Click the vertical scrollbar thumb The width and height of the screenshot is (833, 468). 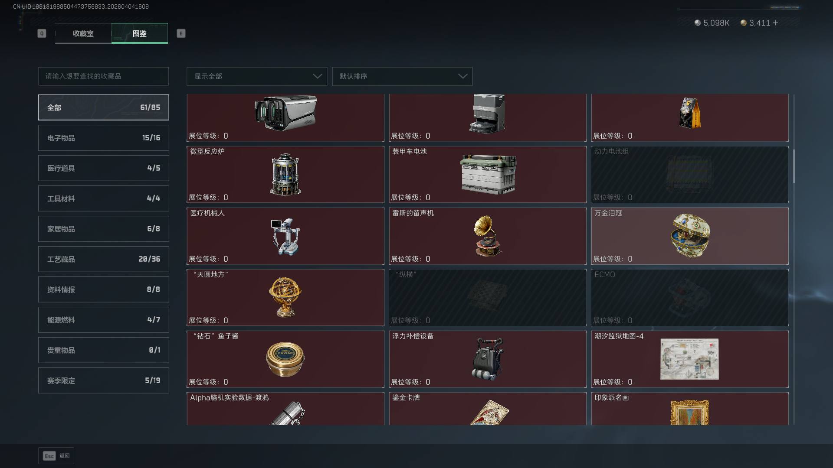794,166
